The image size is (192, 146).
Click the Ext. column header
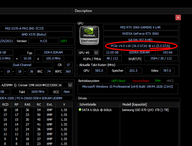[50, 104]
